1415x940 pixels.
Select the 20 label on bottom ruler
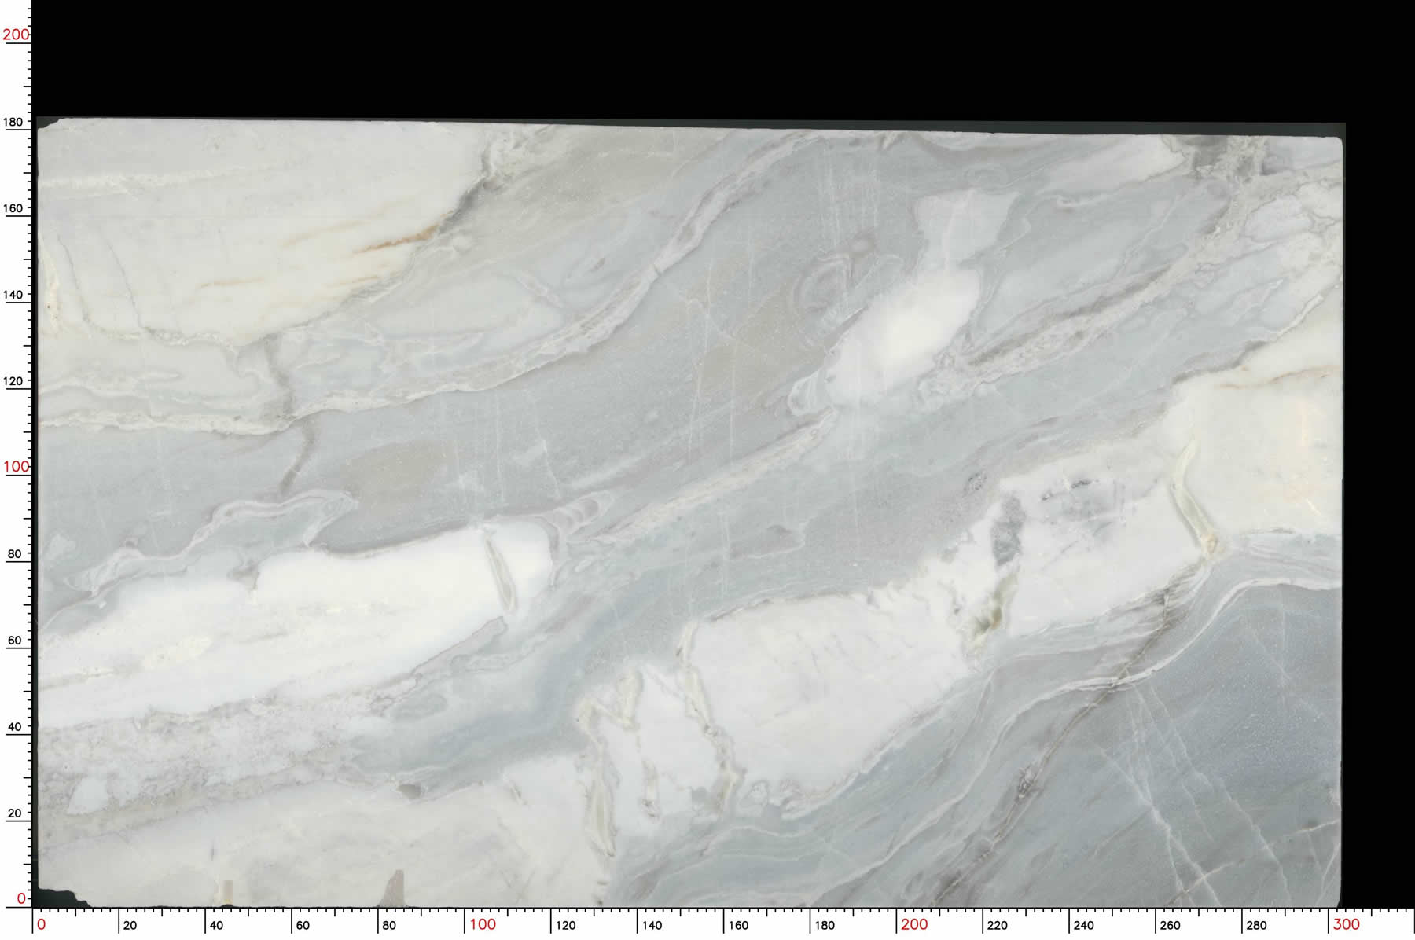(x=130, y=926)
